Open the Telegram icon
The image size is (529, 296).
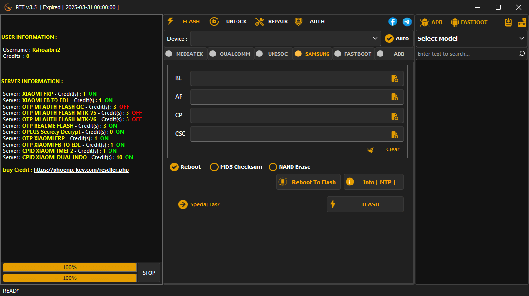click(407, 21)
